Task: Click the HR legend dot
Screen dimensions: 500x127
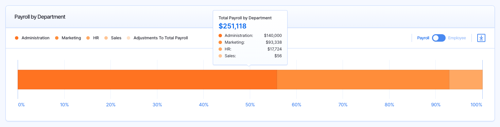Action: 88,38
